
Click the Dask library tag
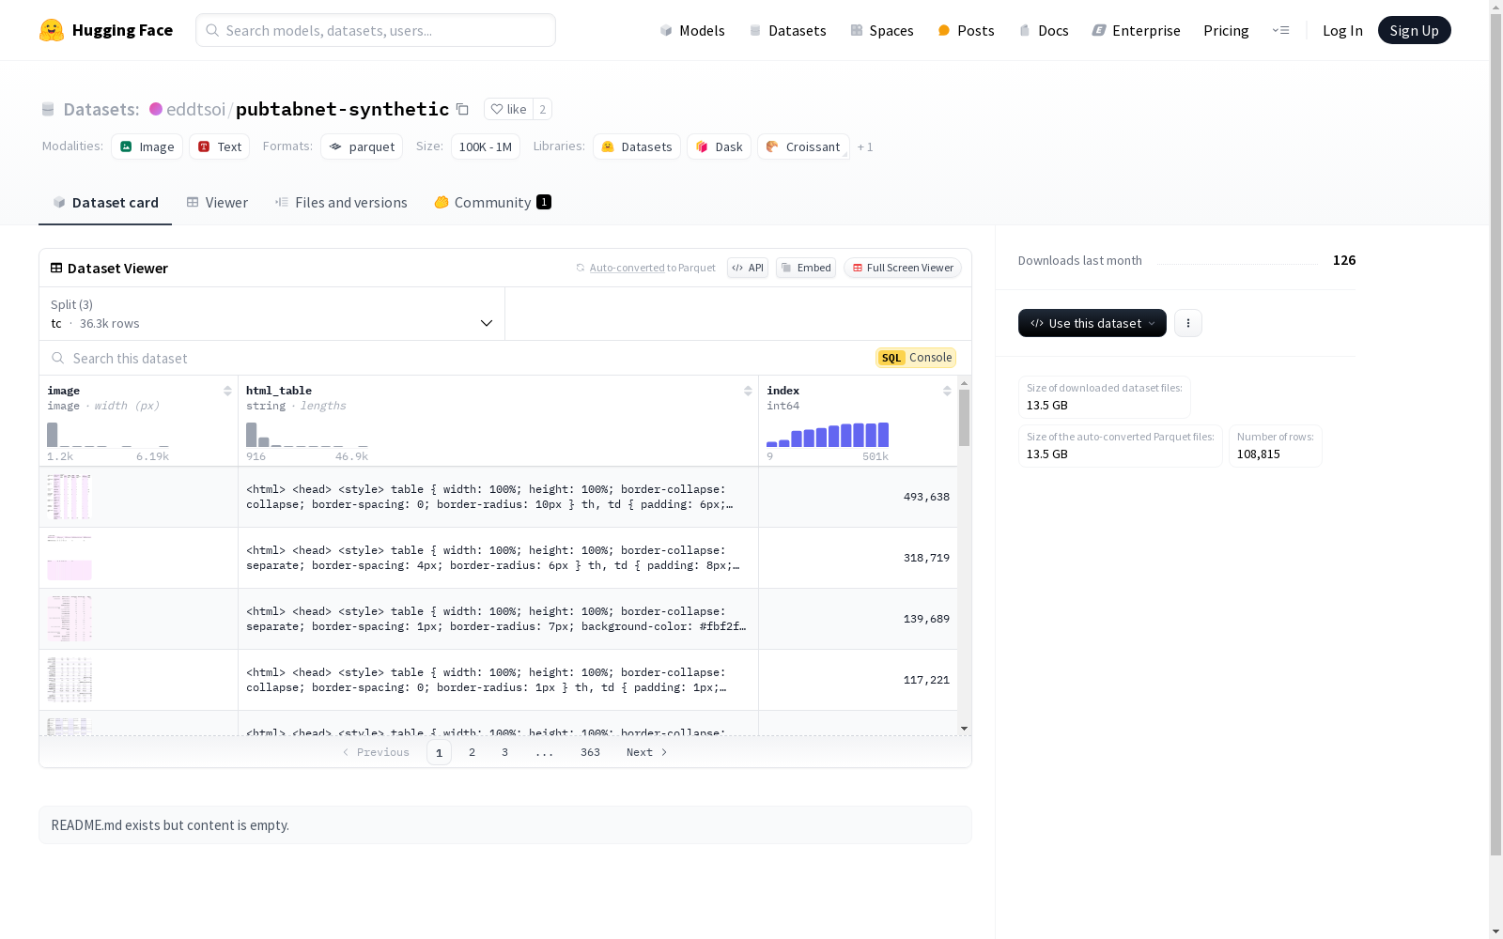(719, 146)
